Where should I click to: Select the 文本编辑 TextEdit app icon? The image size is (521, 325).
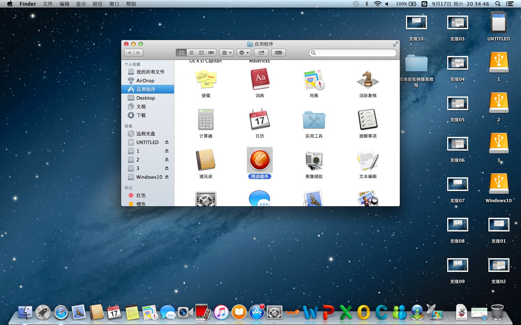click(x=368, y=160)
